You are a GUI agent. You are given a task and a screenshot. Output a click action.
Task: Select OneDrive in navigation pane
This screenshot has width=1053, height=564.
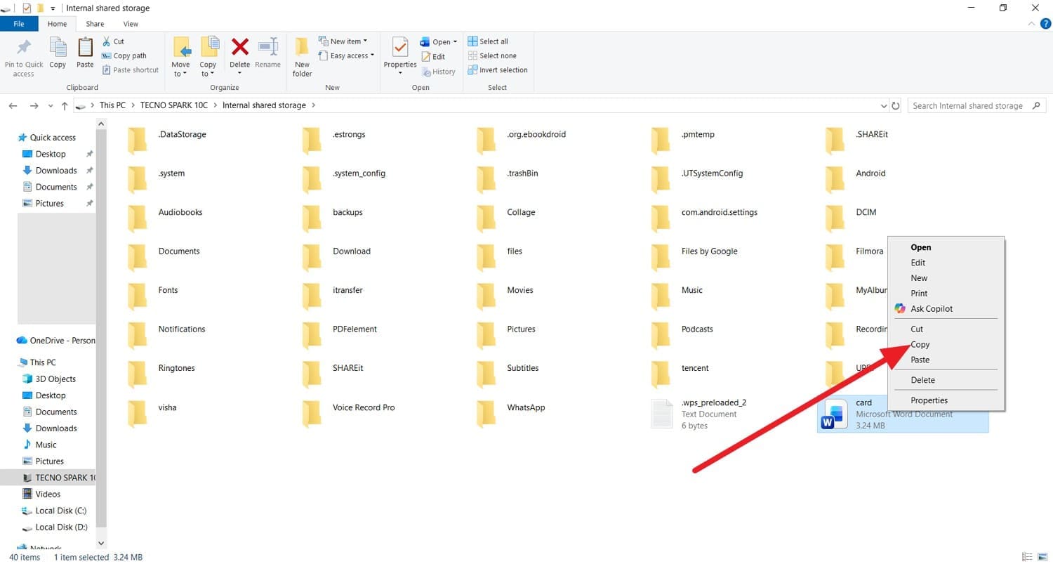tap(55, 341)
